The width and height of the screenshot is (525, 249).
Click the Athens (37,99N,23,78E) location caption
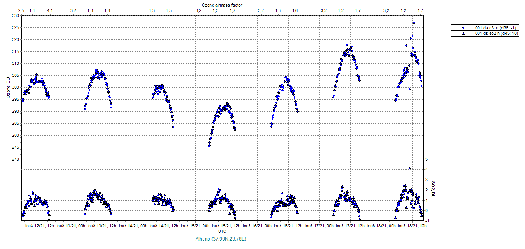(222, 239)
